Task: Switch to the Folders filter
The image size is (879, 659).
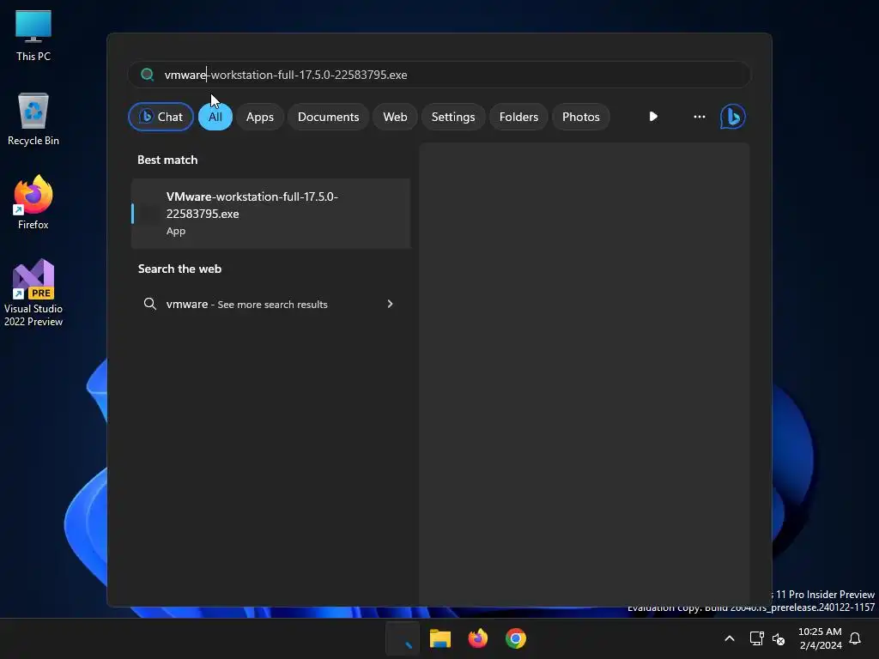Action: point(518,117)
